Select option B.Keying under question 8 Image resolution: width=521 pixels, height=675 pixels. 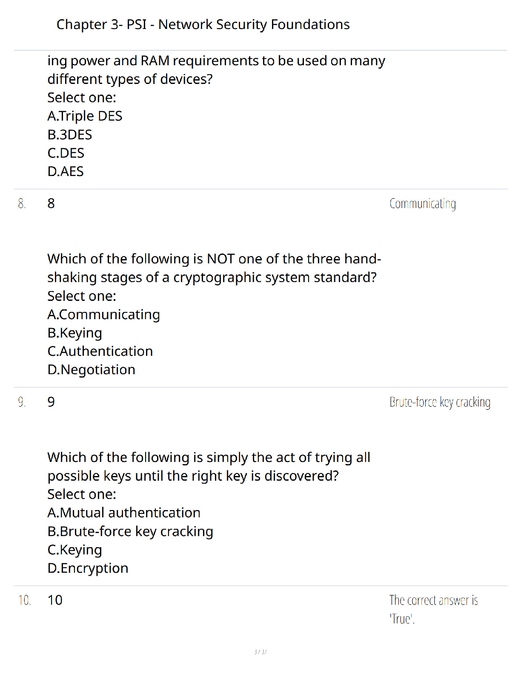[74, 333]
